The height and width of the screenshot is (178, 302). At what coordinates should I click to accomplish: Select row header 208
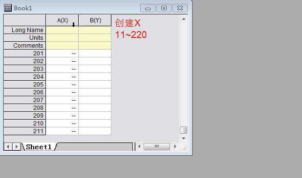click(x=24, y=108)
